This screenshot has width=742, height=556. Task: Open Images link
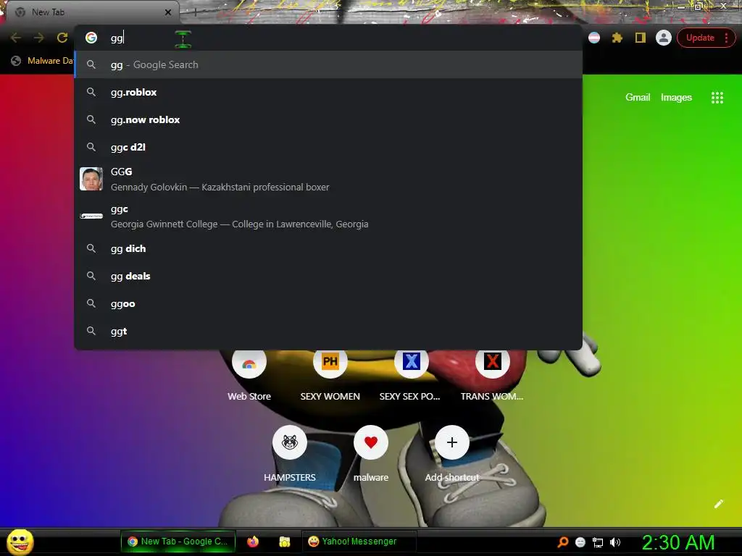(676, 98)
